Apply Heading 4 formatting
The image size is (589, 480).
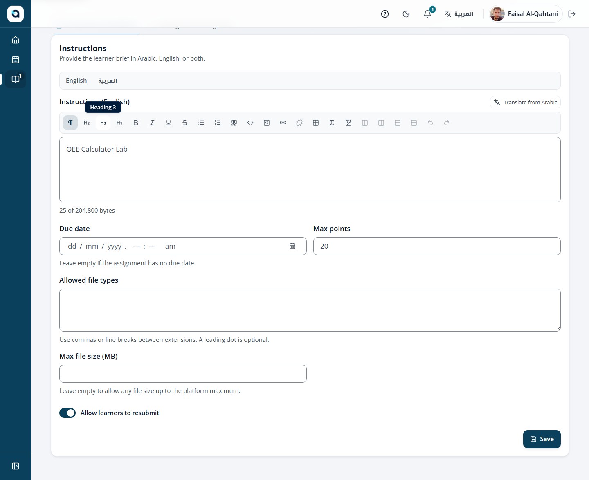click(x=119, y=123)
